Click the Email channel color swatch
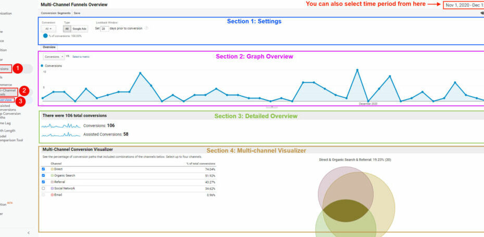Viewport: 484px width, 237px height. [x=52, y=195]
